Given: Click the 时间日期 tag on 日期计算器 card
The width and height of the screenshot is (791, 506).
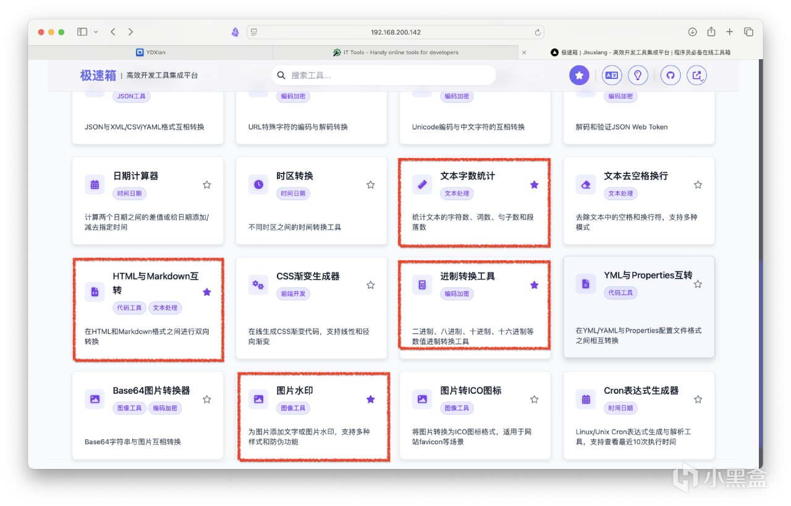Looking at the screenshot, I should click(129, 193).
